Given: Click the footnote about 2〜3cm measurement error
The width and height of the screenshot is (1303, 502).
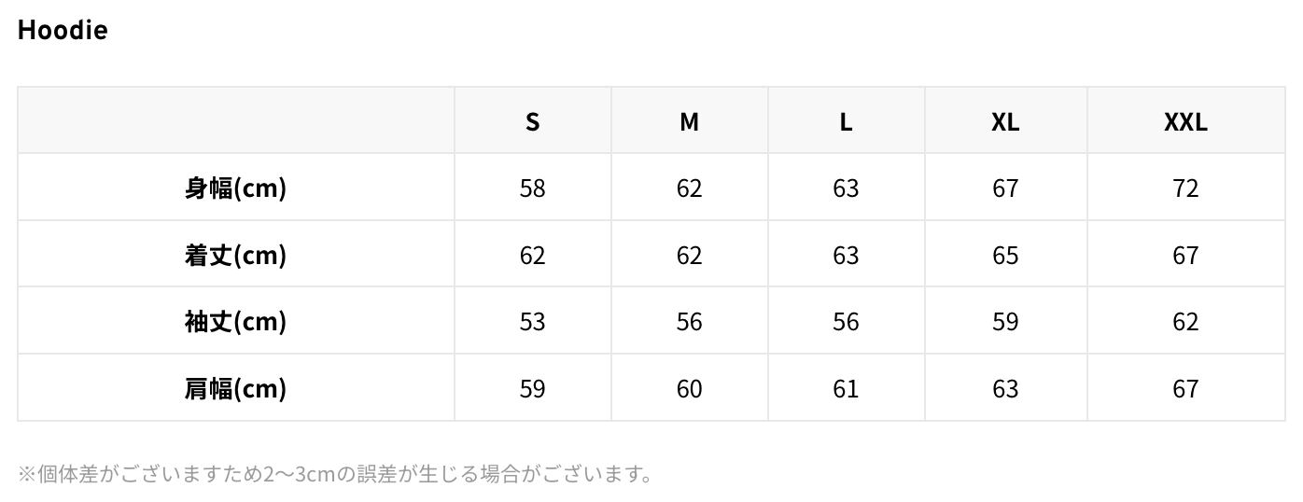Looking at the screenshot, I should (x=336, y=474).
